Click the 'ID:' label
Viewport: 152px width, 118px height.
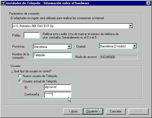(26, 87)
